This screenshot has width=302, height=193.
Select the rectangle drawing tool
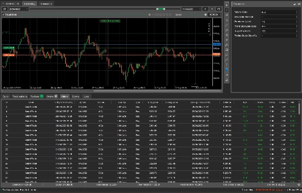[226, 50]
